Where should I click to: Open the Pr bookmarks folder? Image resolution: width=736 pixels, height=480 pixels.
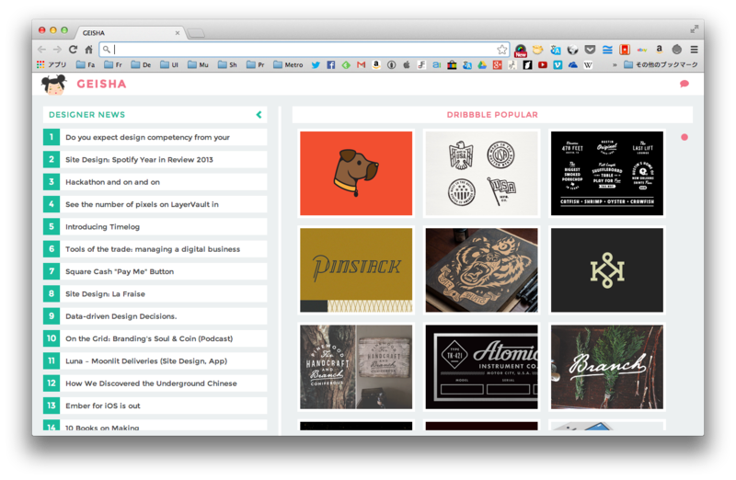(x=256, y=64)
